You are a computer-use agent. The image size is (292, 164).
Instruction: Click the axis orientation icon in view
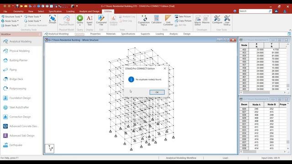click(50, 149)
